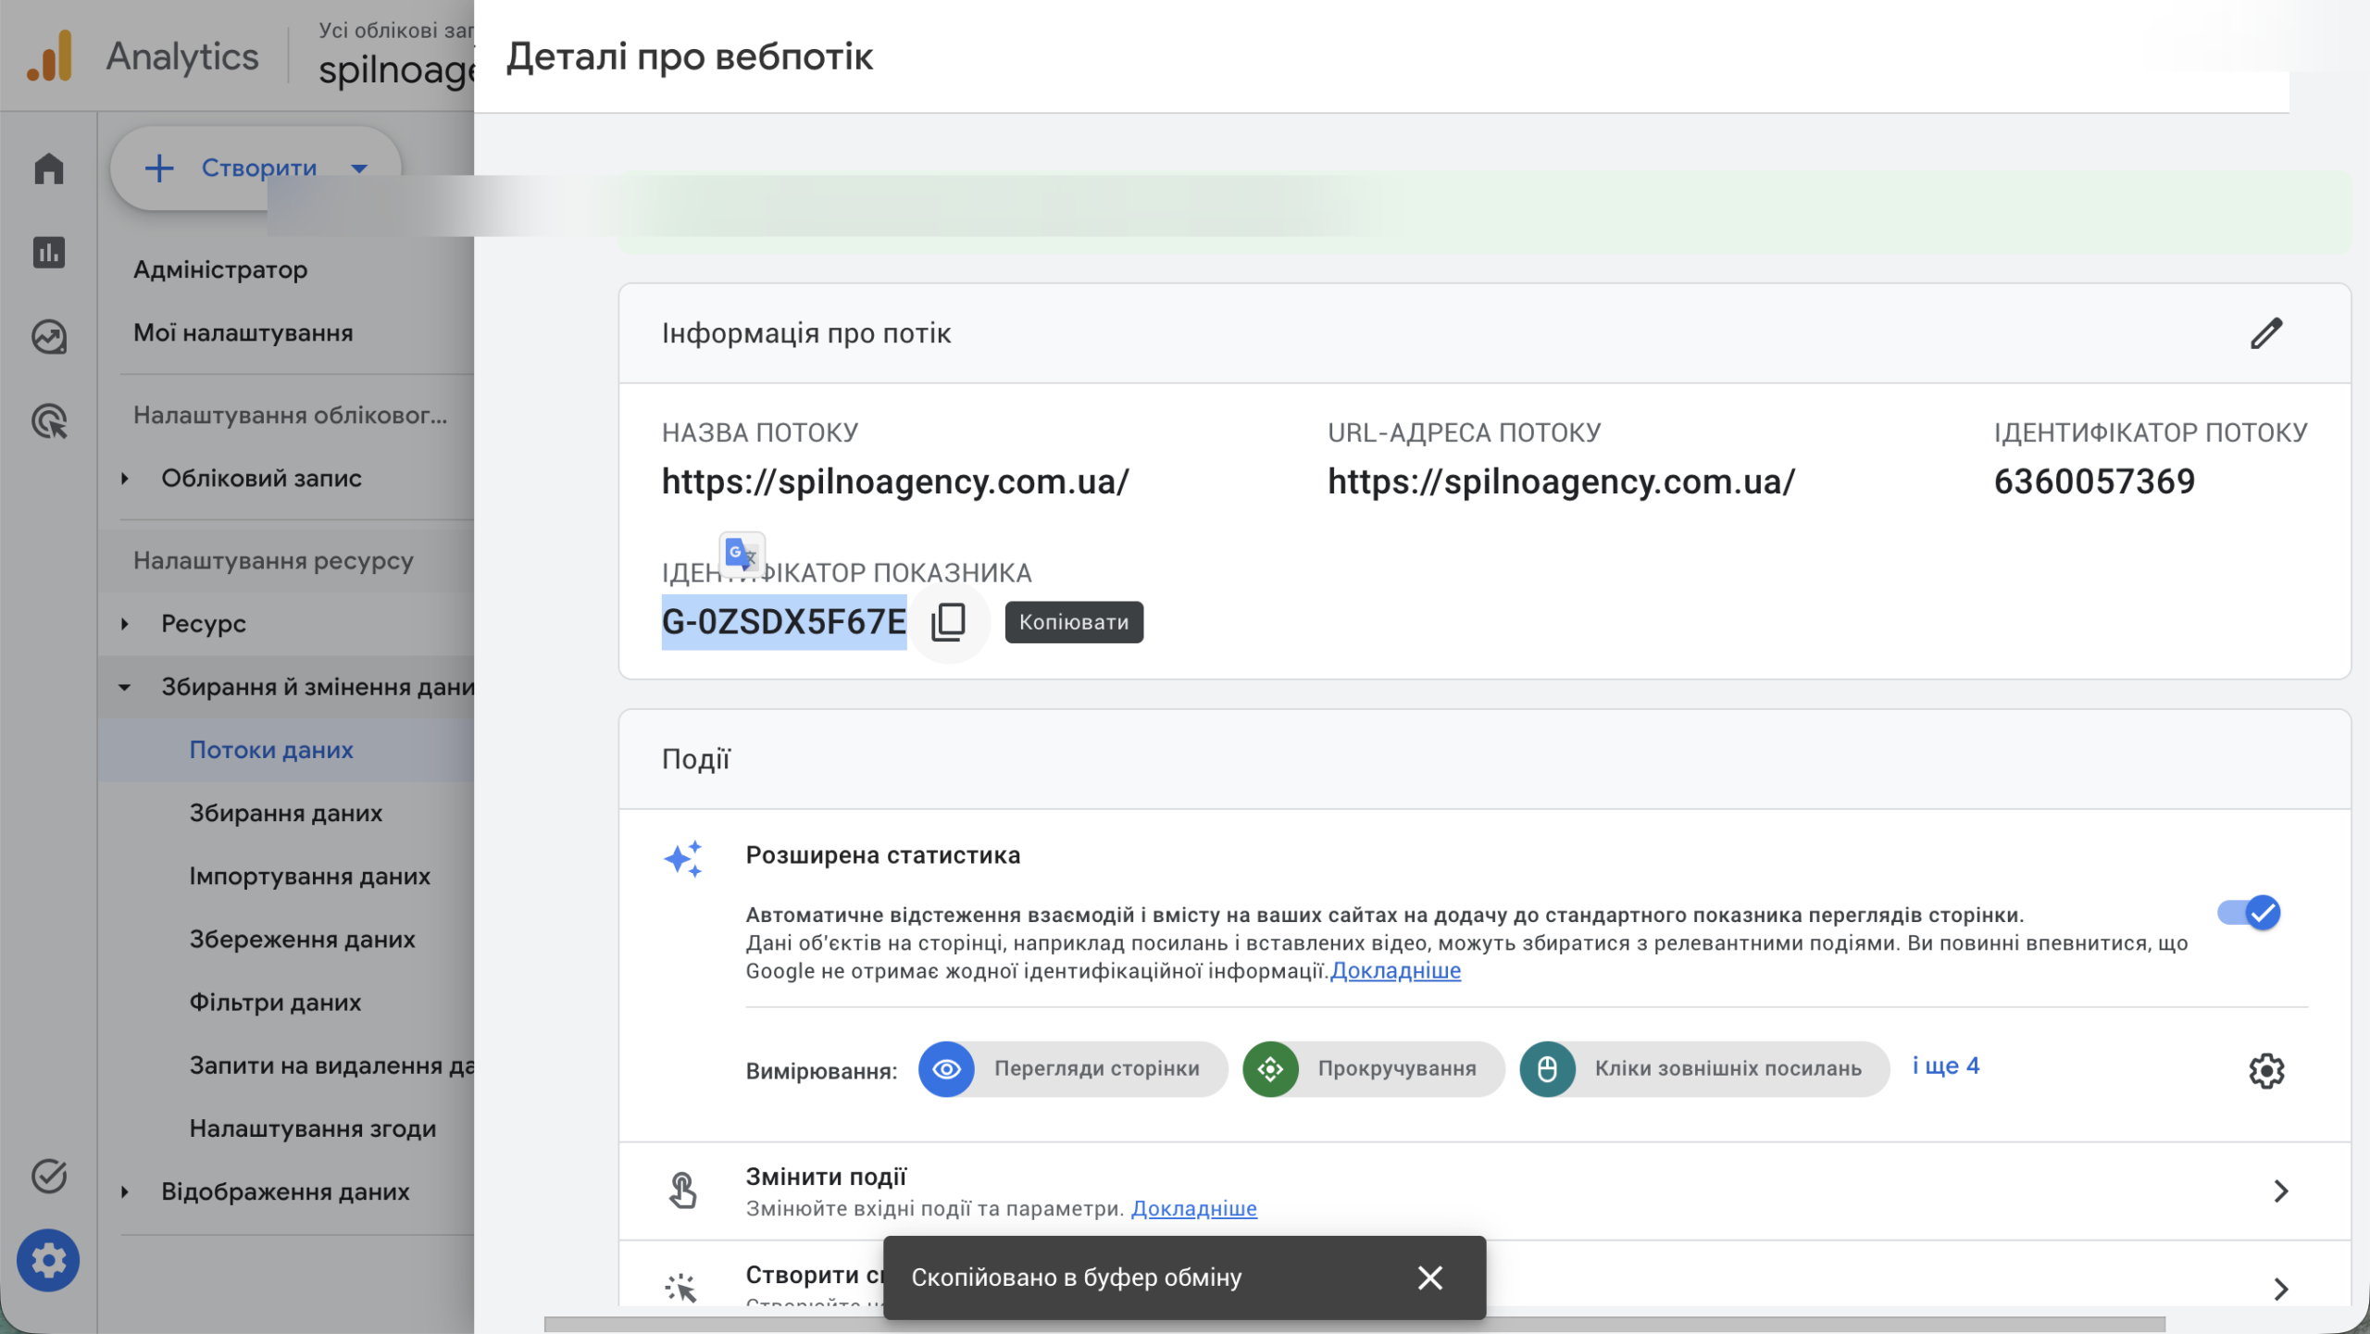Expand the Обліковий запис tree item
2370x1334 pixels.
tap(125, 479)
